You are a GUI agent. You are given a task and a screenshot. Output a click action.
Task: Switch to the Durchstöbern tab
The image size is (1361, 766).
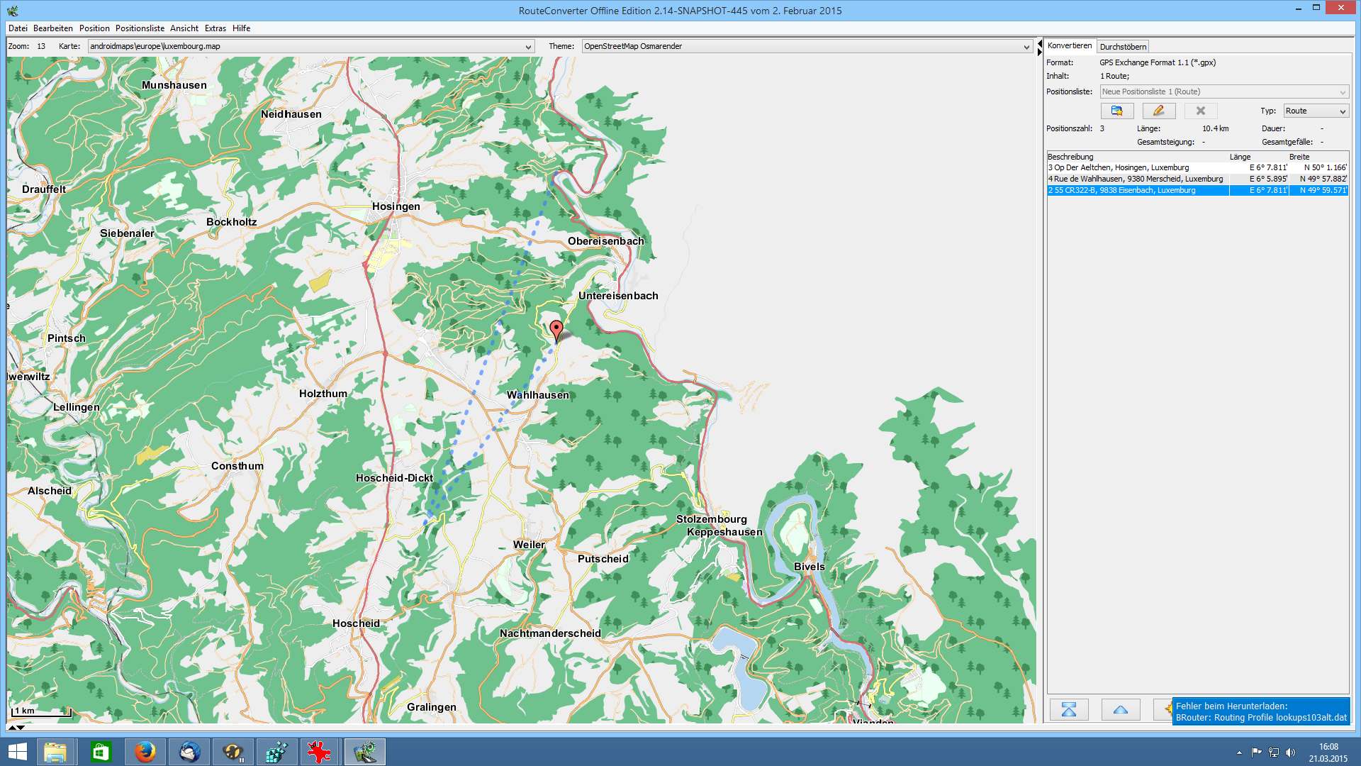pos(1123,47)
